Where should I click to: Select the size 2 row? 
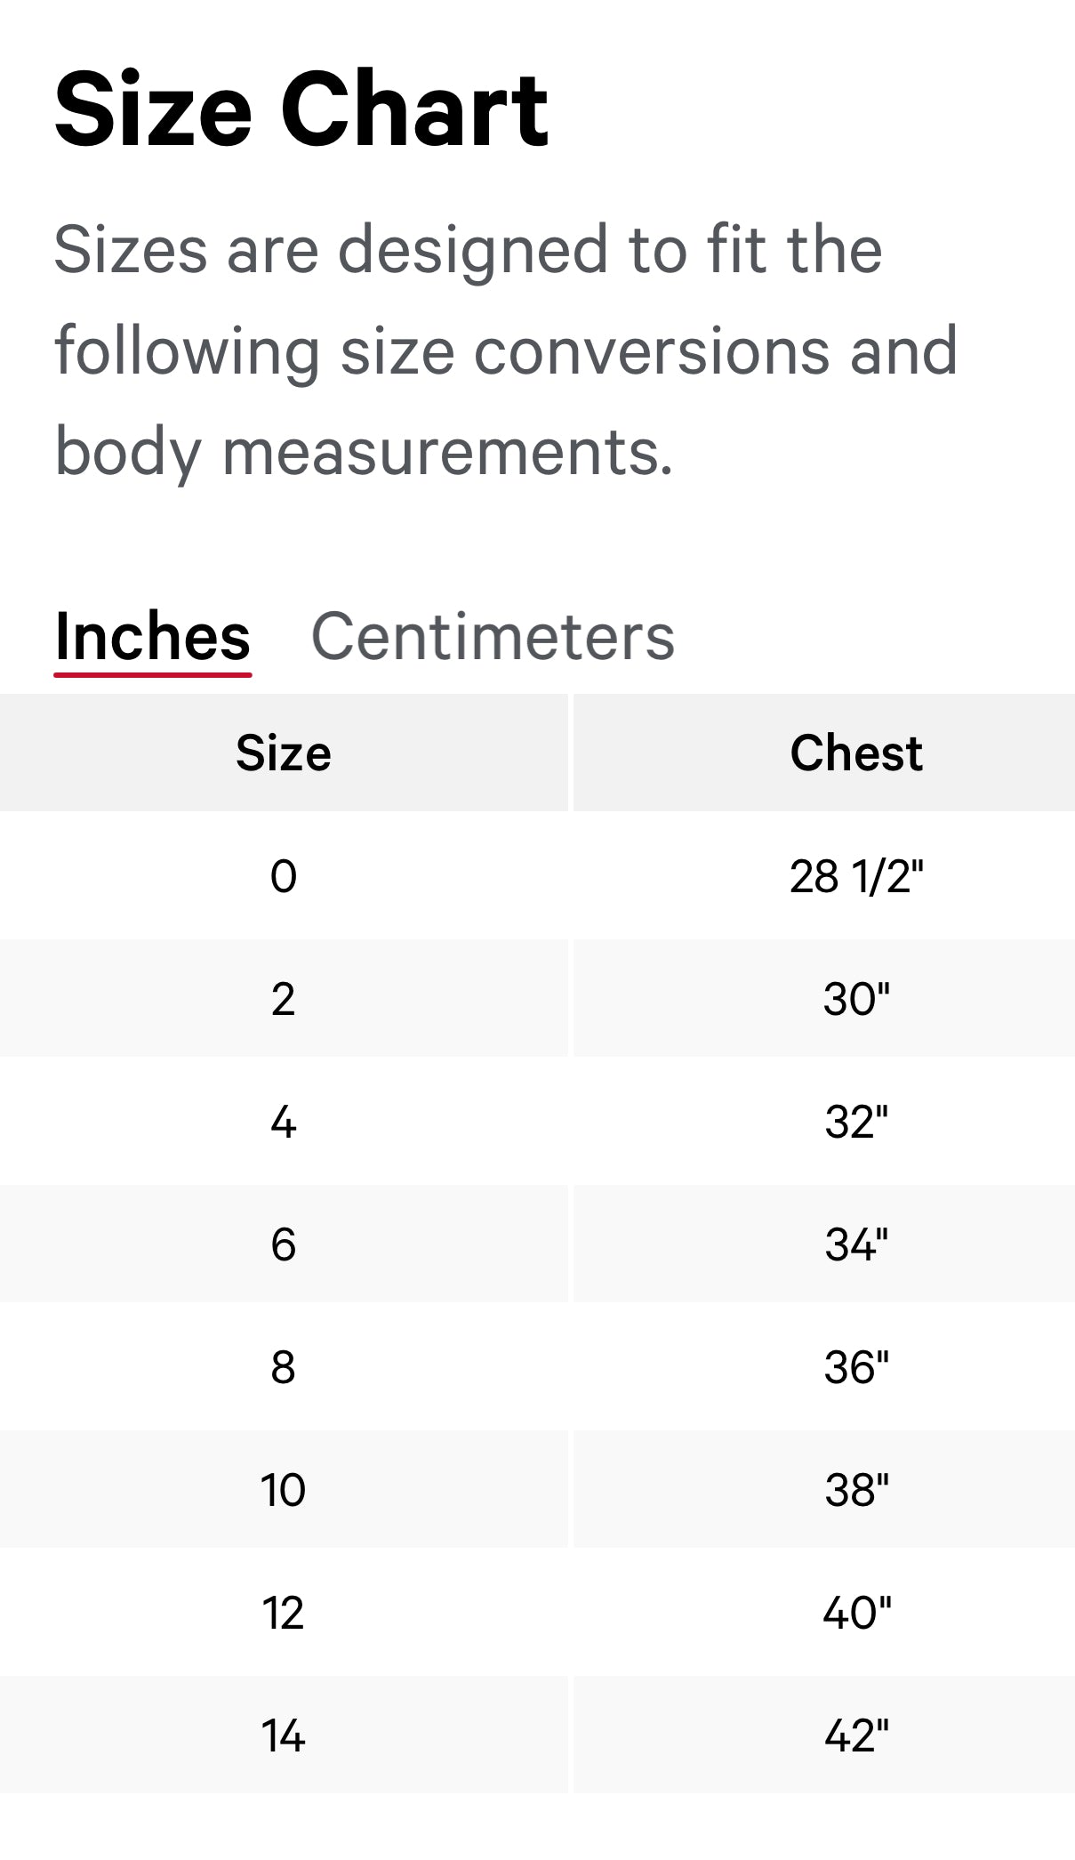(x=281, y=999)
